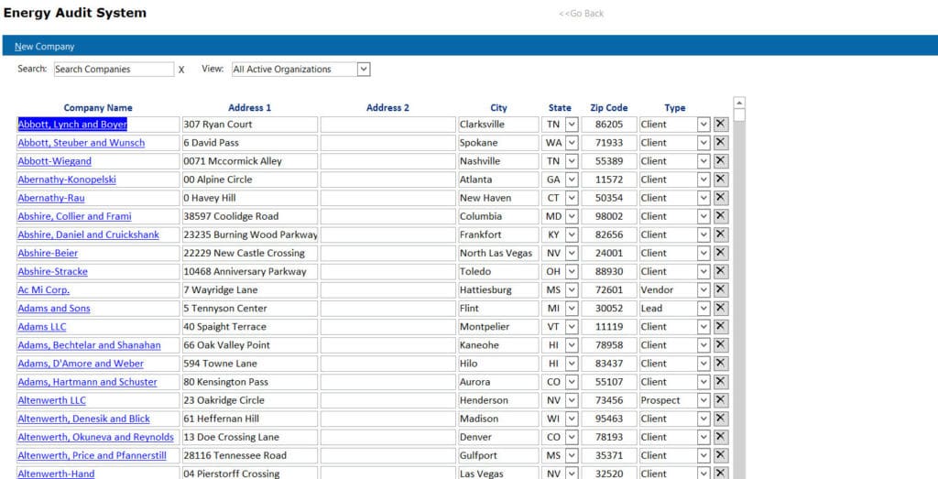Screen dimensions: 938x479
Task: Delete the Adams and Sons row
Action: click(721, 309)
